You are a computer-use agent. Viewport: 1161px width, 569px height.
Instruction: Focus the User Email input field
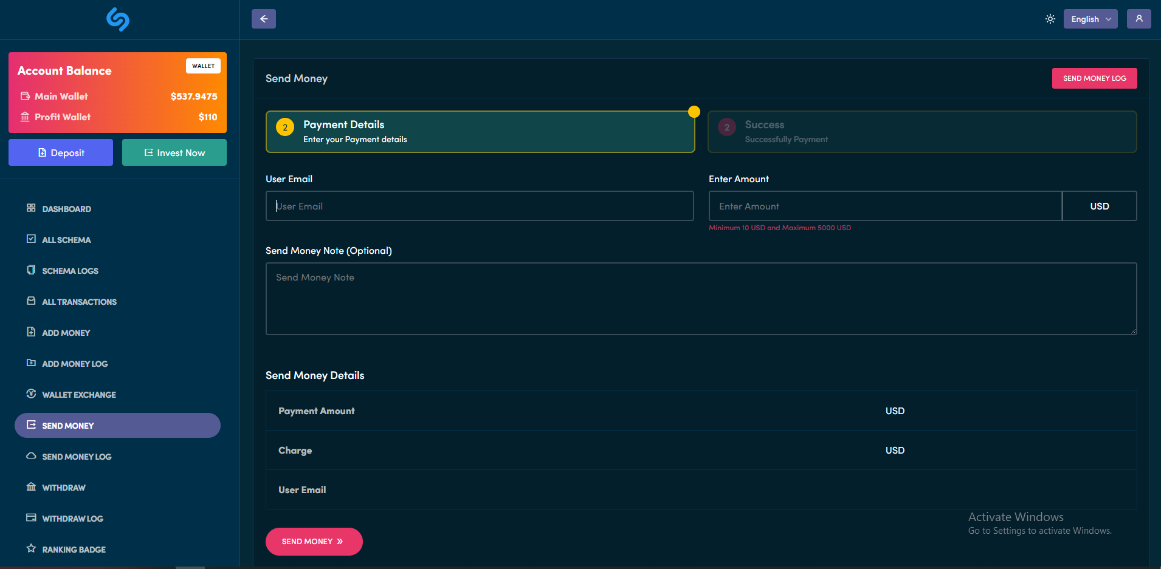coord(480,206)
